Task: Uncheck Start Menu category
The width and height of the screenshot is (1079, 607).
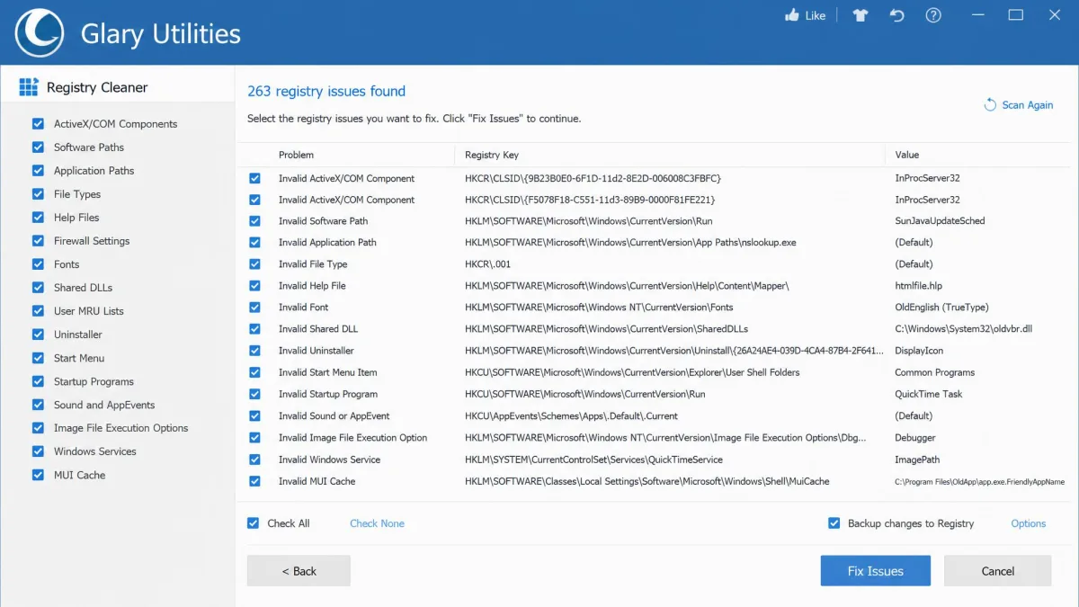Action: pos(38,357)
